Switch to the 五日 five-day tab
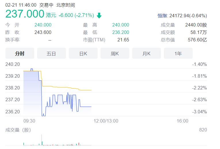Viewport: 220px width, 149px height. tap(51, 53)
